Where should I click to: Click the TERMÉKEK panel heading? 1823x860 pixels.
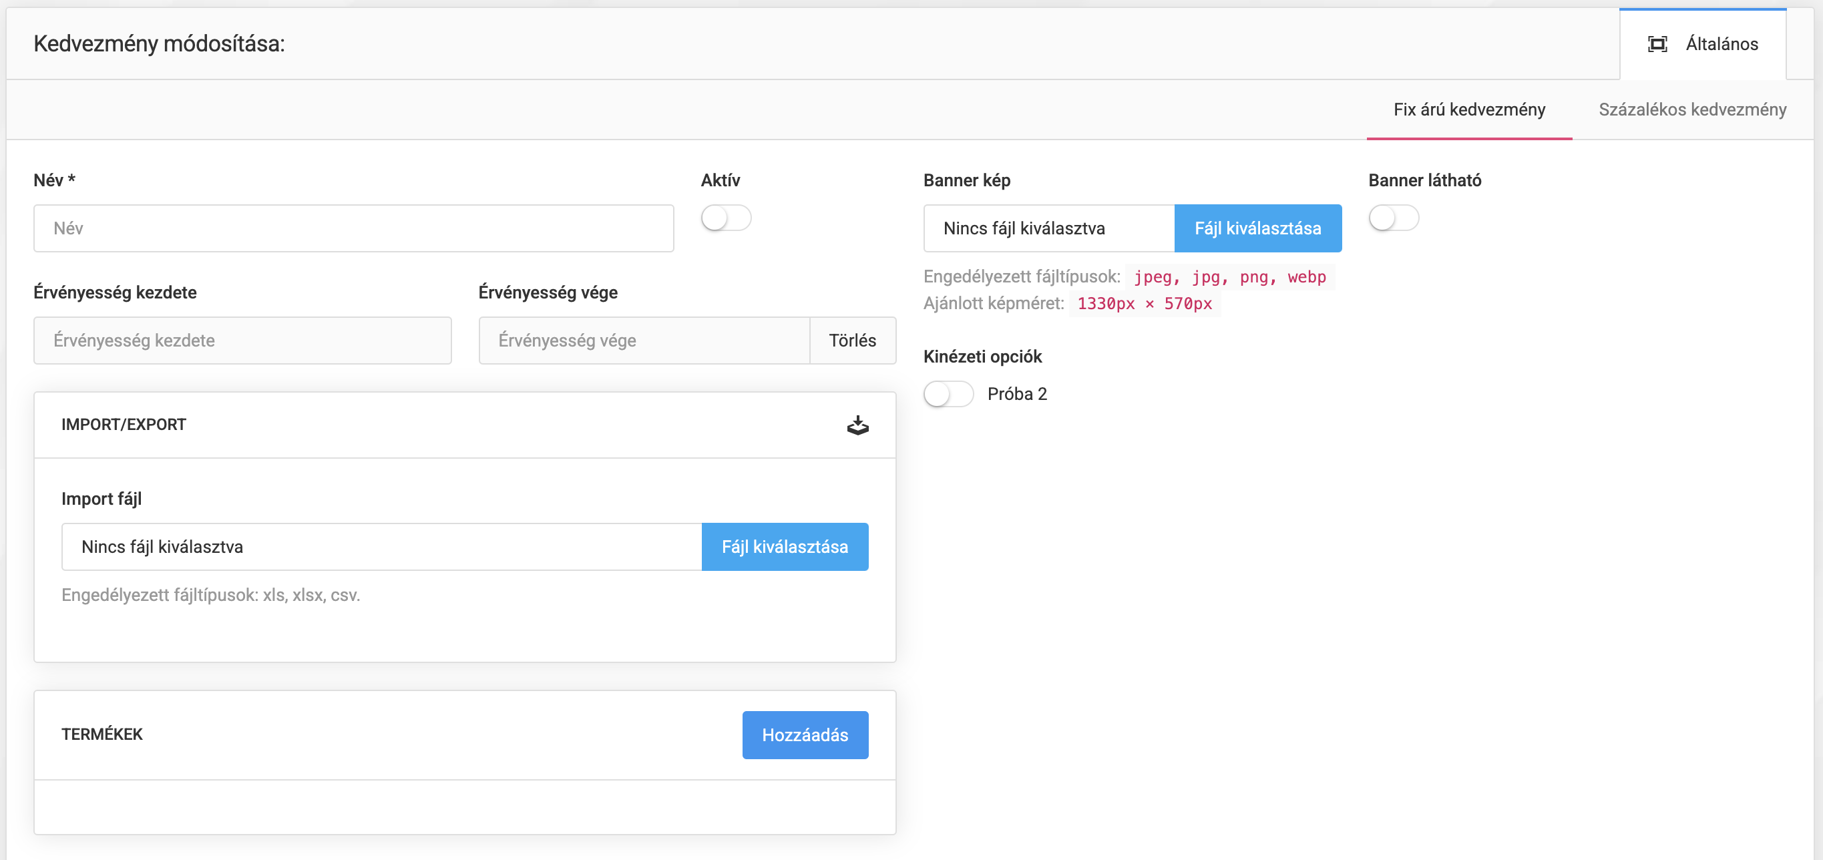pos(102,734)
